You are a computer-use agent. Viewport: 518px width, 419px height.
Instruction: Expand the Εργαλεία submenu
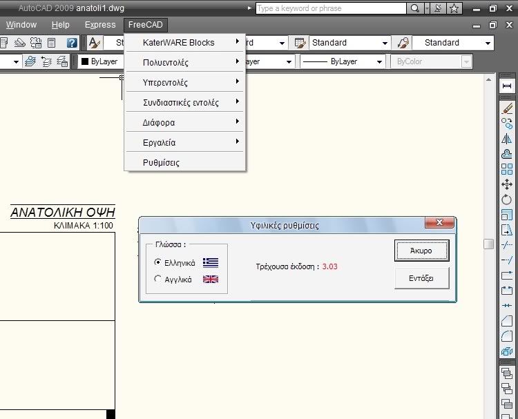184,142
